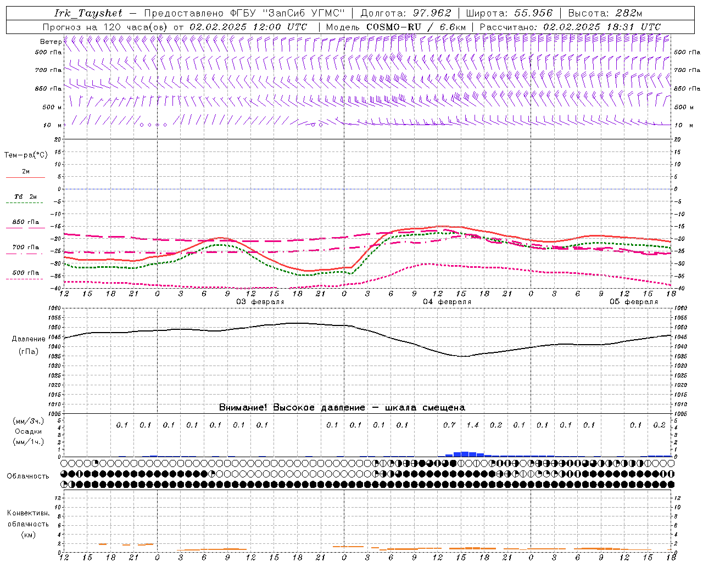Screen dimensions: 703x562
Task: Select the longitude value 97.962
Action: tap(432, 13)
